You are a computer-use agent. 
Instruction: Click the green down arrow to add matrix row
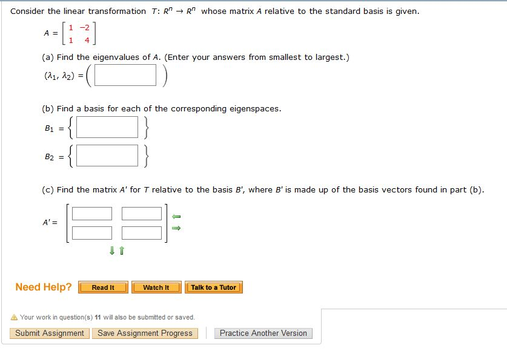click(x=111, y=250)
